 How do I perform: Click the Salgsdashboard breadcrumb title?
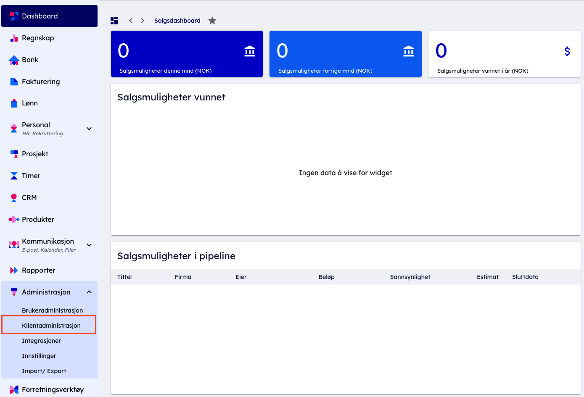click(x=177, y=21)
